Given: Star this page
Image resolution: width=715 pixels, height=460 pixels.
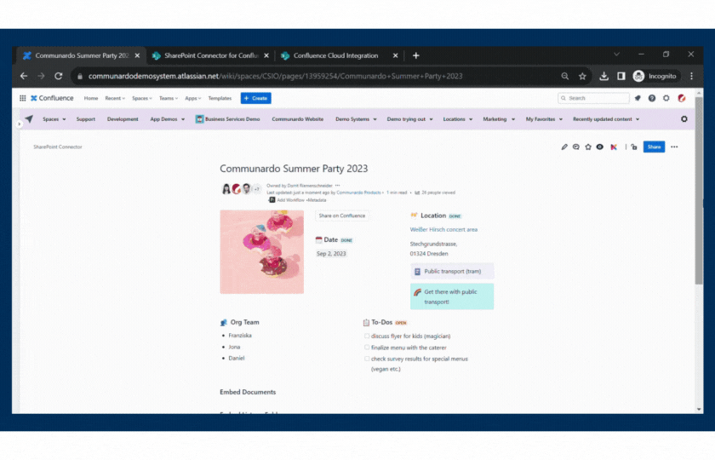Looking at the screenshot, I should click(588, 147).
